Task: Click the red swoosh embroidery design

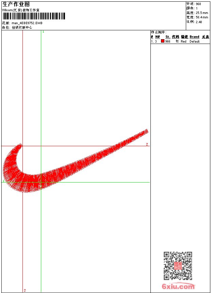Action: (x=76, y=161)
